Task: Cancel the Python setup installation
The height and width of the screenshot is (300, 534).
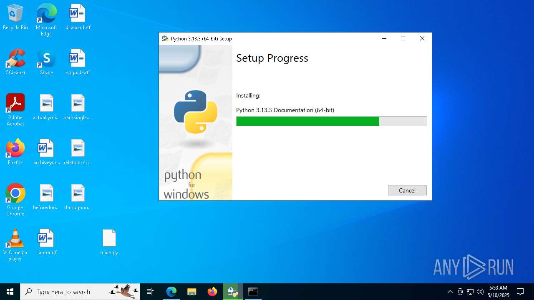Action: click(407, 190)
